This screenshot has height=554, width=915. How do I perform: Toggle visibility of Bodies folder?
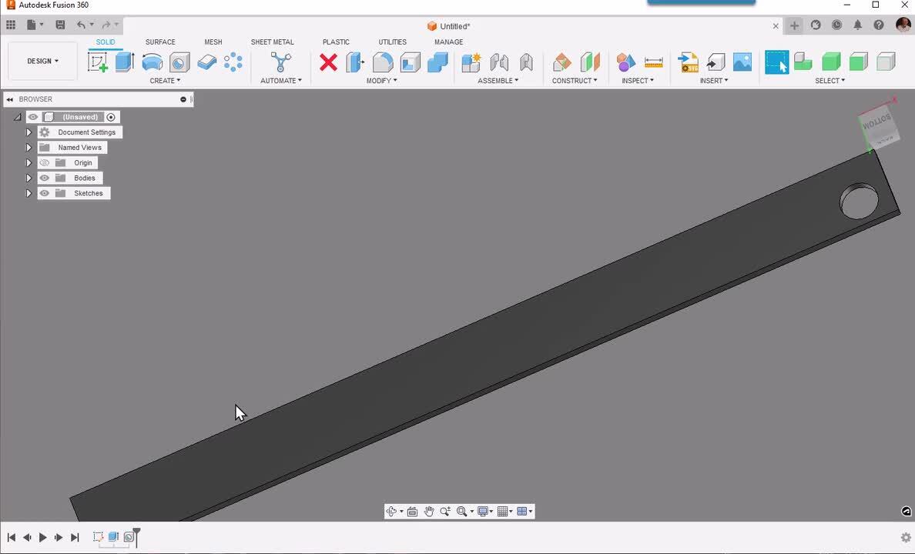click(44, 178)
